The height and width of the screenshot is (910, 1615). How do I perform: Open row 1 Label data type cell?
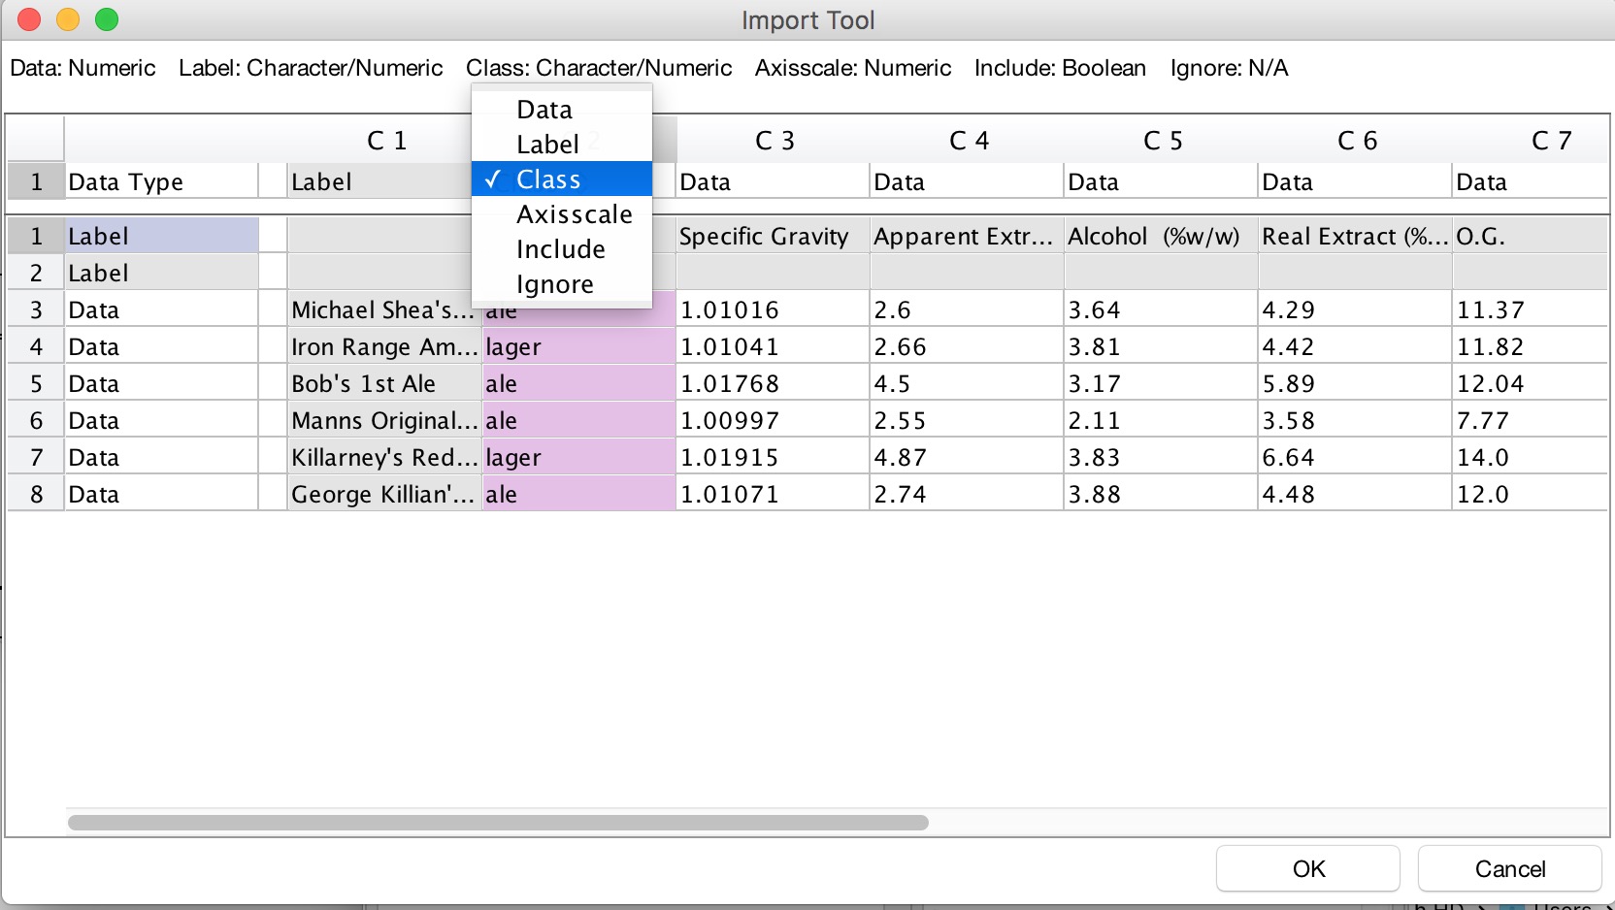(160, 237)
